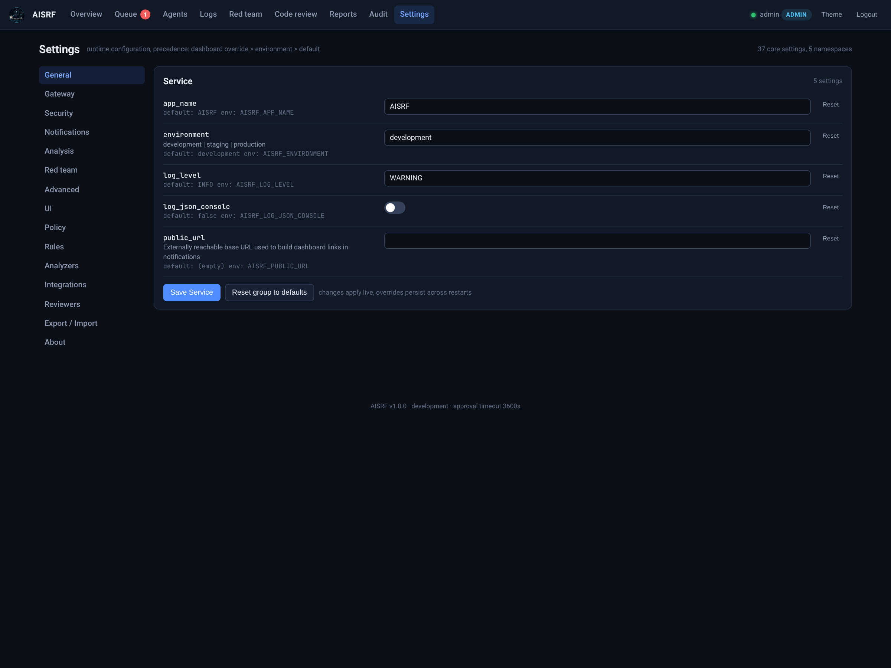Open the Security settings section

tap(92, 113)
